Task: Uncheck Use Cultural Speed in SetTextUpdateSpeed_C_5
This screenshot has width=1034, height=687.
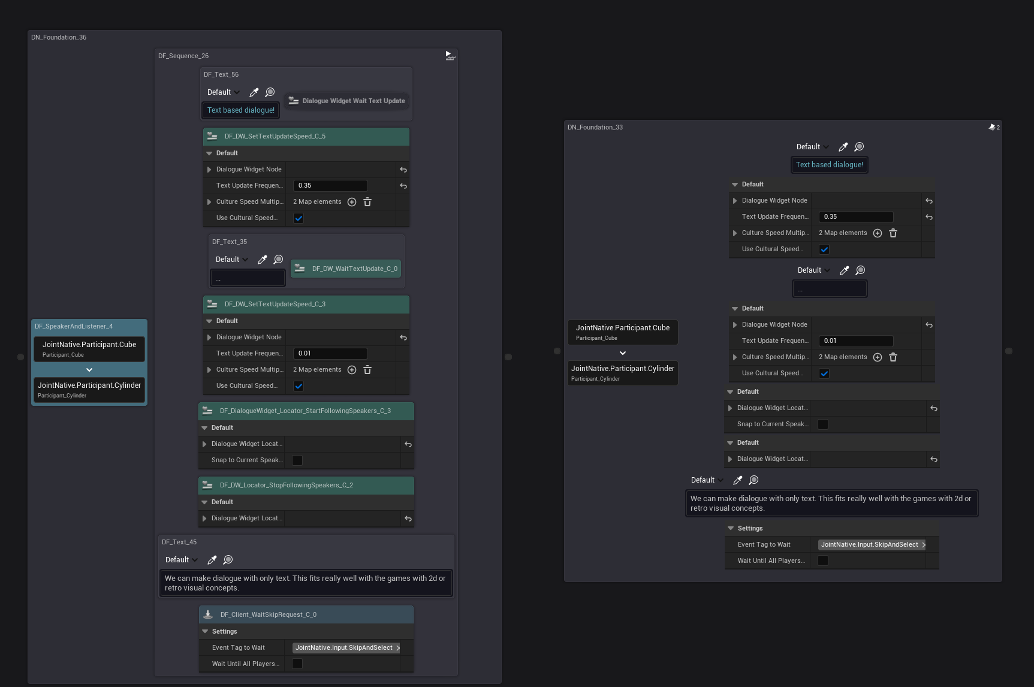Action: pos(299,218)
